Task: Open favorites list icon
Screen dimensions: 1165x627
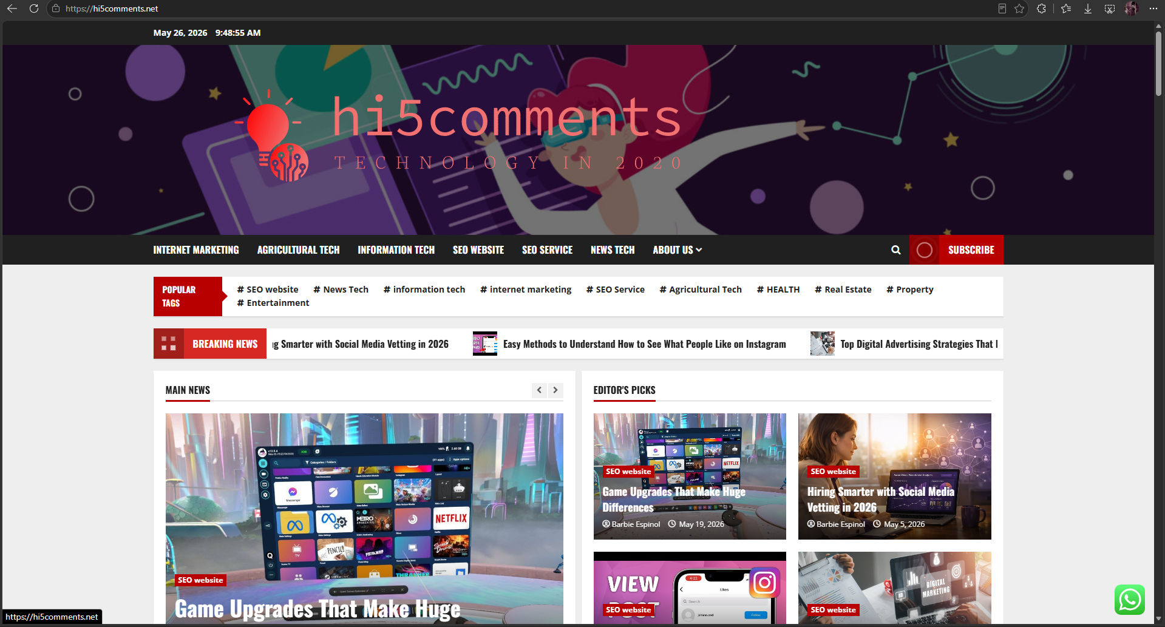Action: point(1066,8)
